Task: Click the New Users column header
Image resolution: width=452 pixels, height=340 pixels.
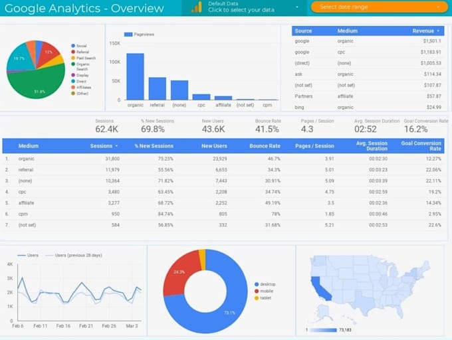Action: (214, 146)
